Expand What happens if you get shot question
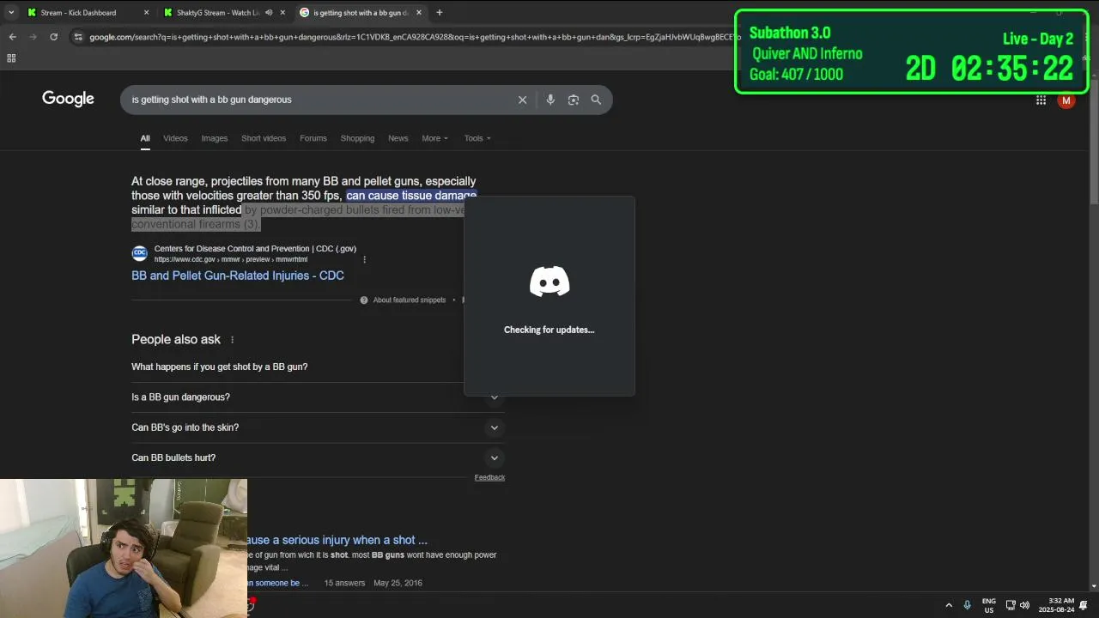Screen dimensions: 1099x618 click(x=220, y=367)
